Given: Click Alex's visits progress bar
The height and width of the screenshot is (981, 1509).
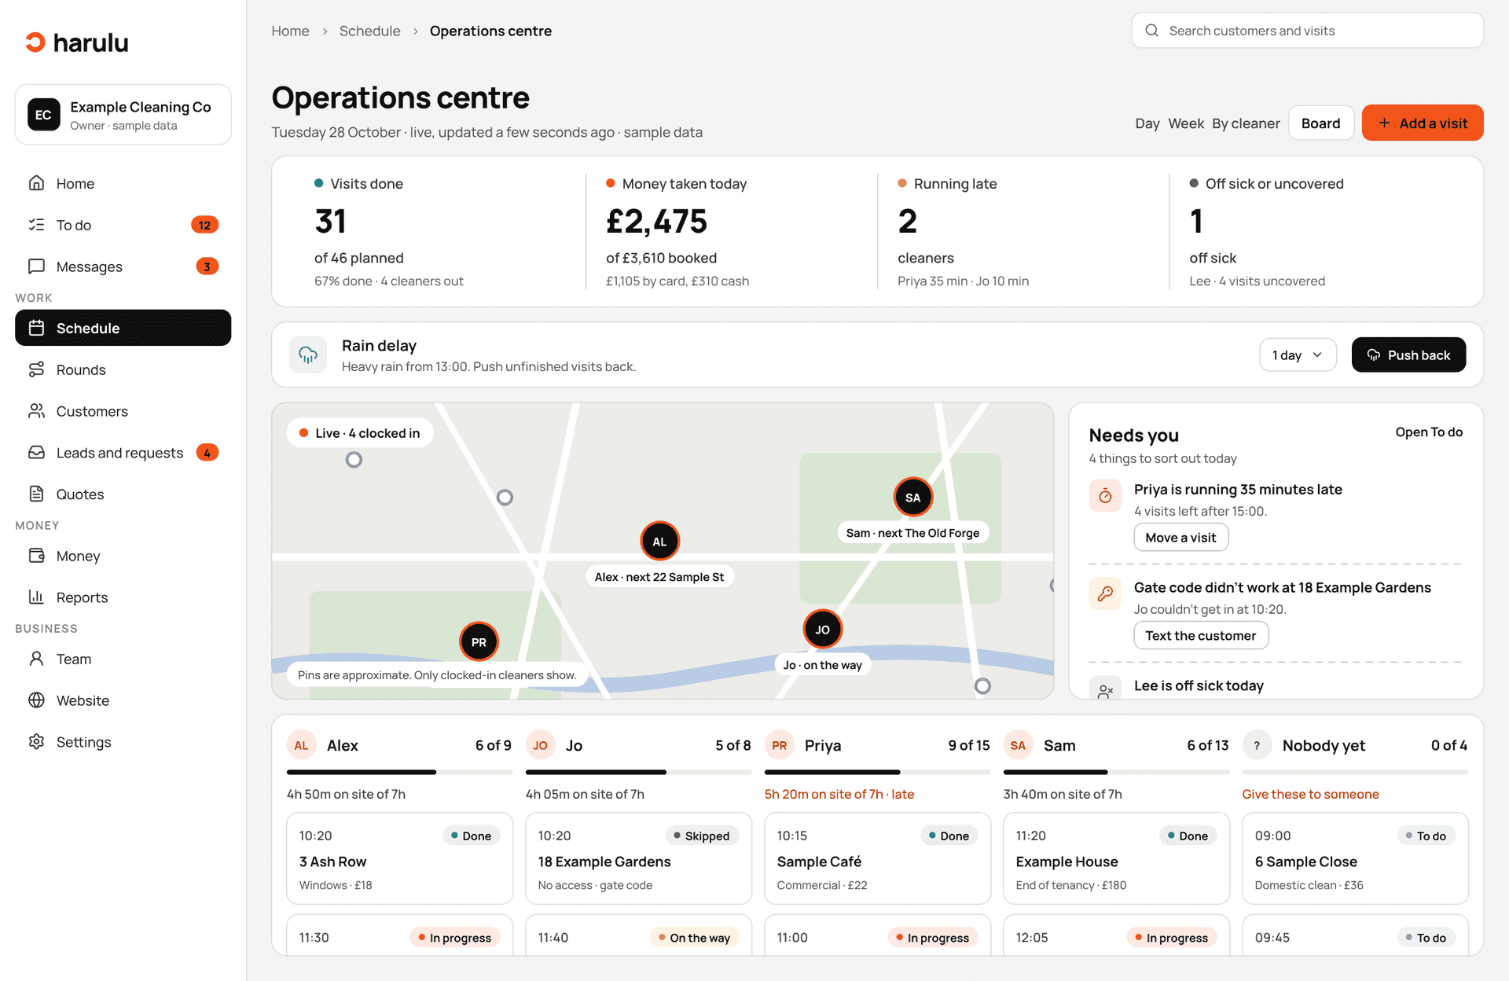Looking at the screenshot, I should [x=399, y=772].
